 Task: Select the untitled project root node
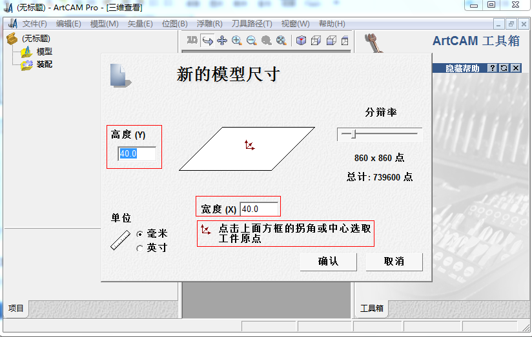pos(36,39)
